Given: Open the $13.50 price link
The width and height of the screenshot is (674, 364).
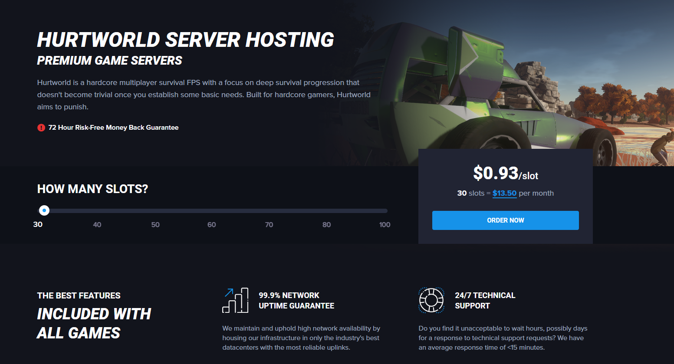Looking at the screenshot, I should (504, 193).
